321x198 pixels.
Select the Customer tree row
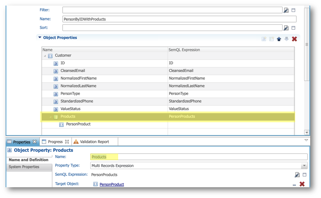(x=168, y=56)
